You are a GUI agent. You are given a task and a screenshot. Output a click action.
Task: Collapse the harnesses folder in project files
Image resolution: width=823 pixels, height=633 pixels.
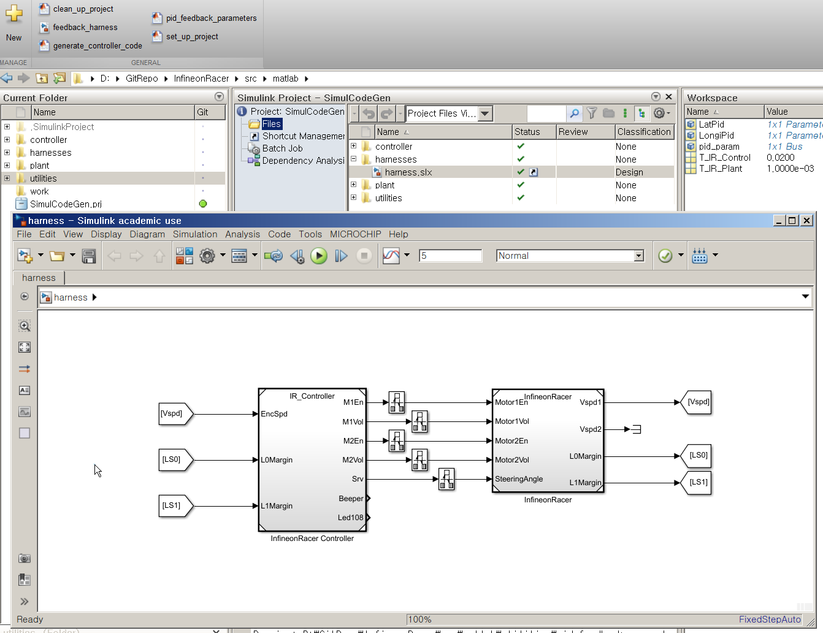353,159
